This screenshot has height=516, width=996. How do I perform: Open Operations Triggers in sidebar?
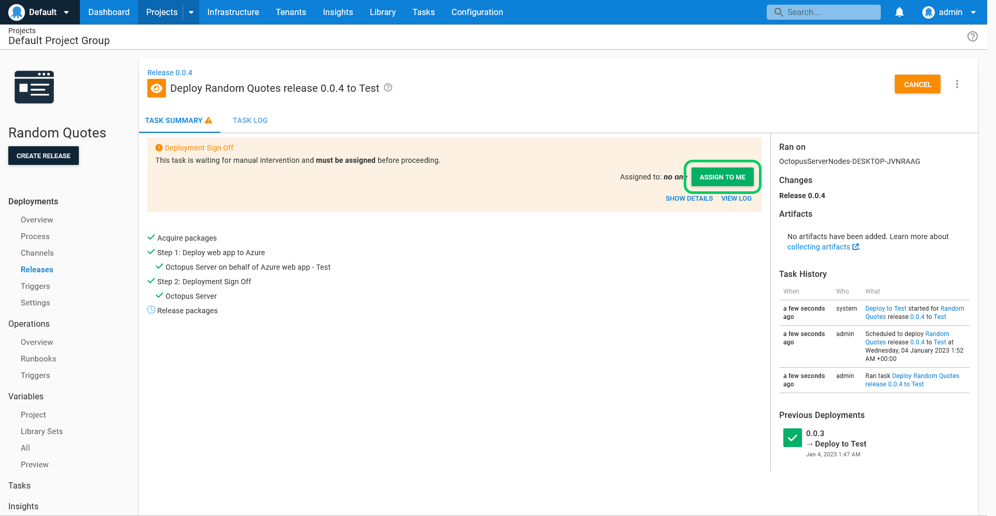pos(35,375)
